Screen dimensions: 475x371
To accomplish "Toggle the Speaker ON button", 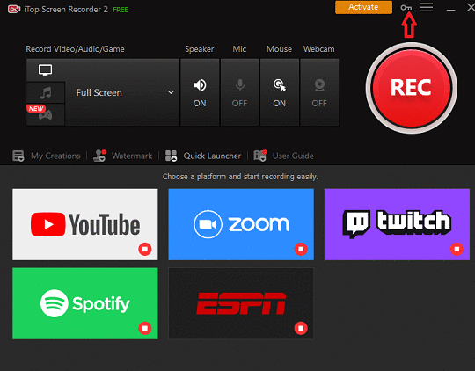I will 200,92.
